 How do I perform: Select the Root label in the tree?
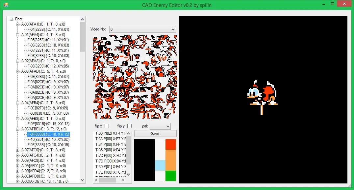point(19,19)
